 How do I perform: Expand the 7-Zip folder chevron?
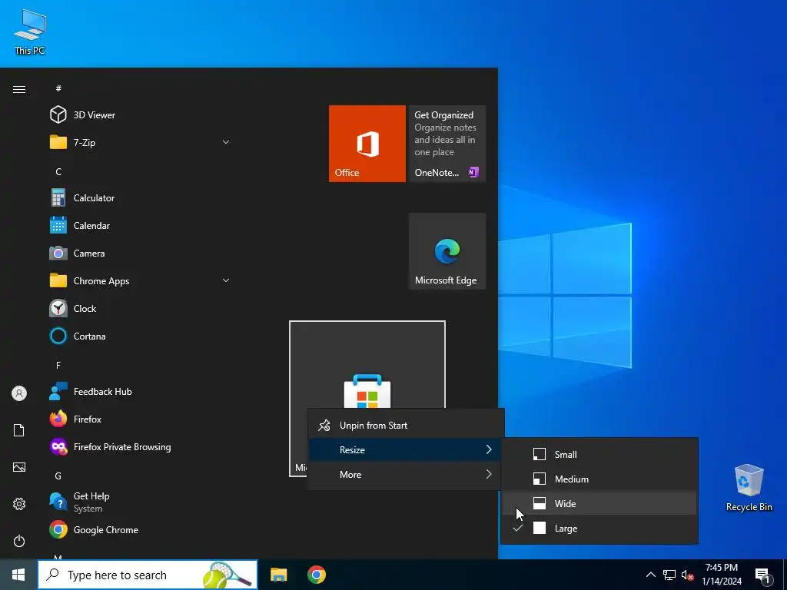tap(226, 142)
